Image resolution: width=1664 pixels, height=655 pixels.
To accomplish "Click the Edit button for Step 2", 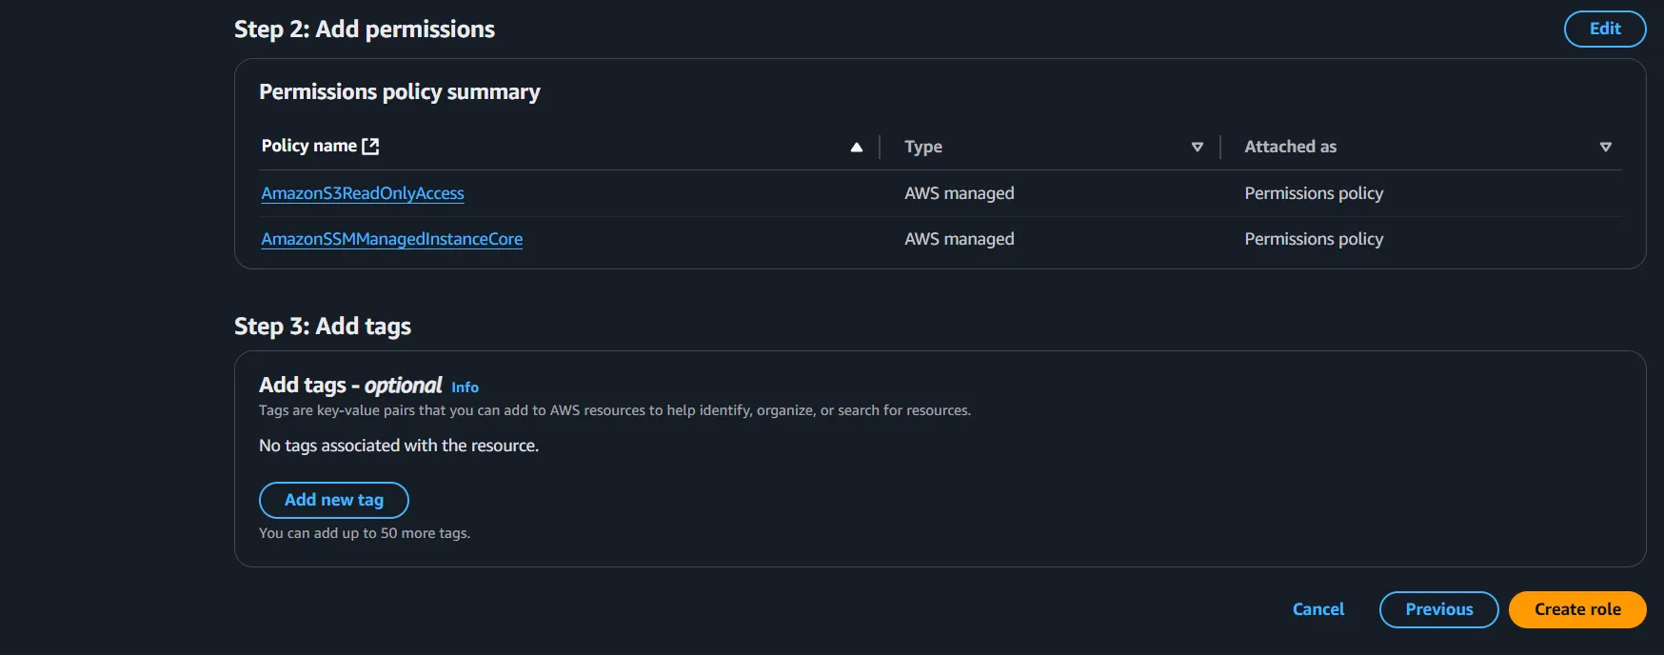I will [x=1604, y=29].
